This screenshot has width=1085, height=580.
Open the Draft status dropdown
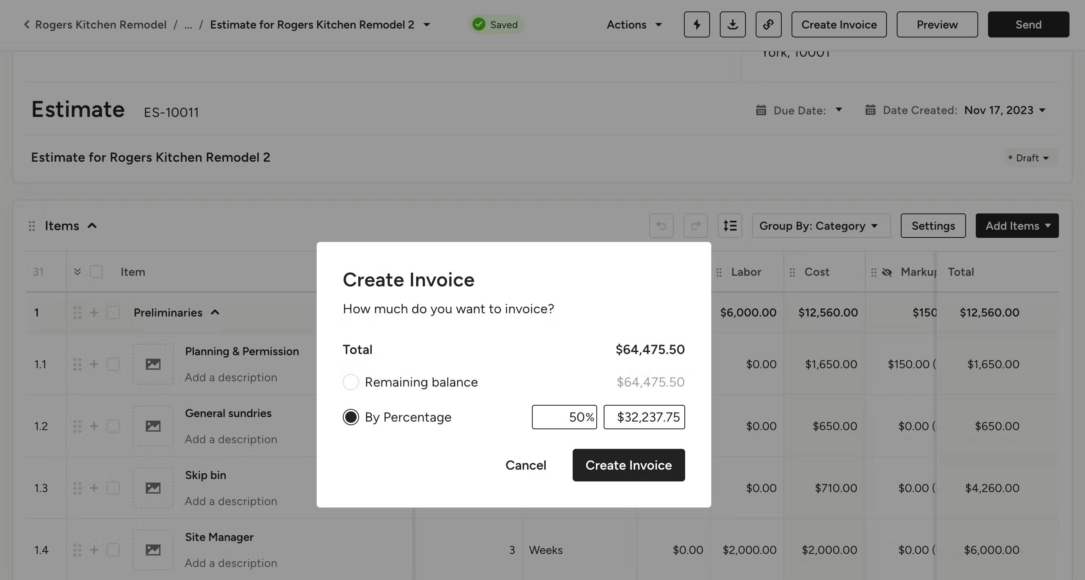click(1030, 158)
